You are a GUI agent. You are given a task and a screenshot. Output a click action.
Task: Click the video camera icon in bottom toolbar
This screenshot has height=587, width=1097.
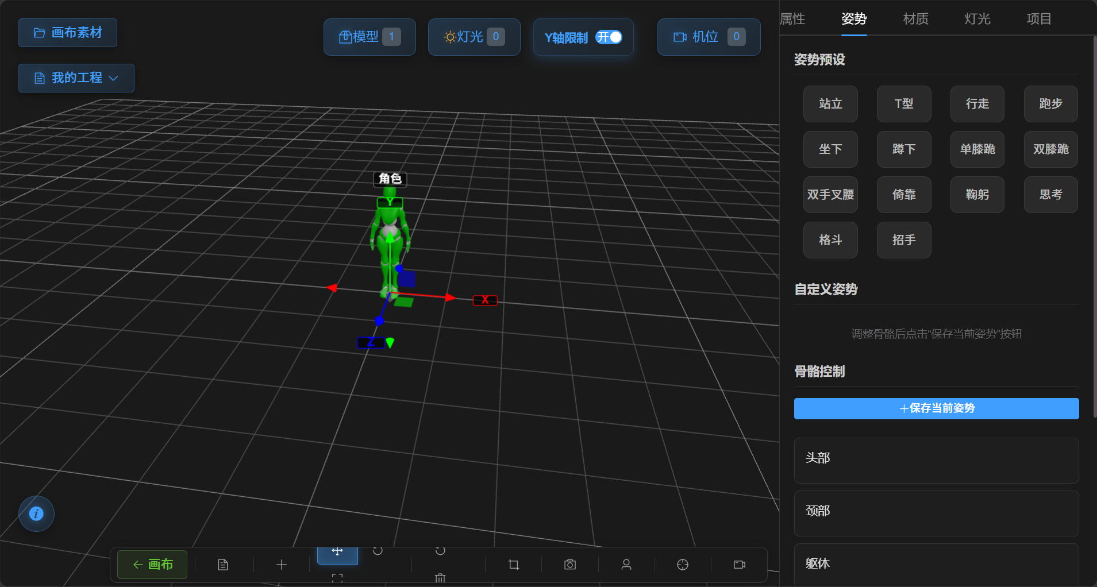pyautogui.click(x=740, y=565)
